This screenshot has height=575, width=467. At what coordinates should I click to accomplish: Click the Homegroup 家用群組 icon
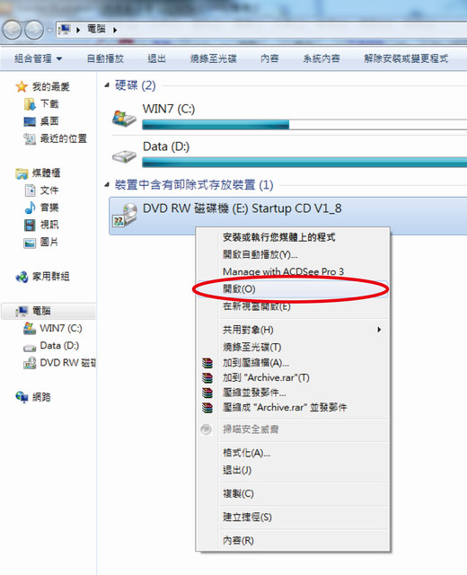click(22, 277)
